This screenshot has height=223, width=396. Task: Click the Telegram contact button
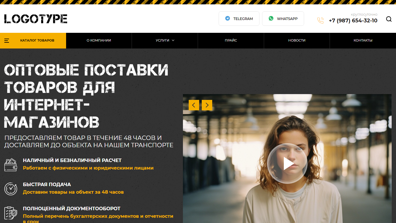(x=239, y=19)
